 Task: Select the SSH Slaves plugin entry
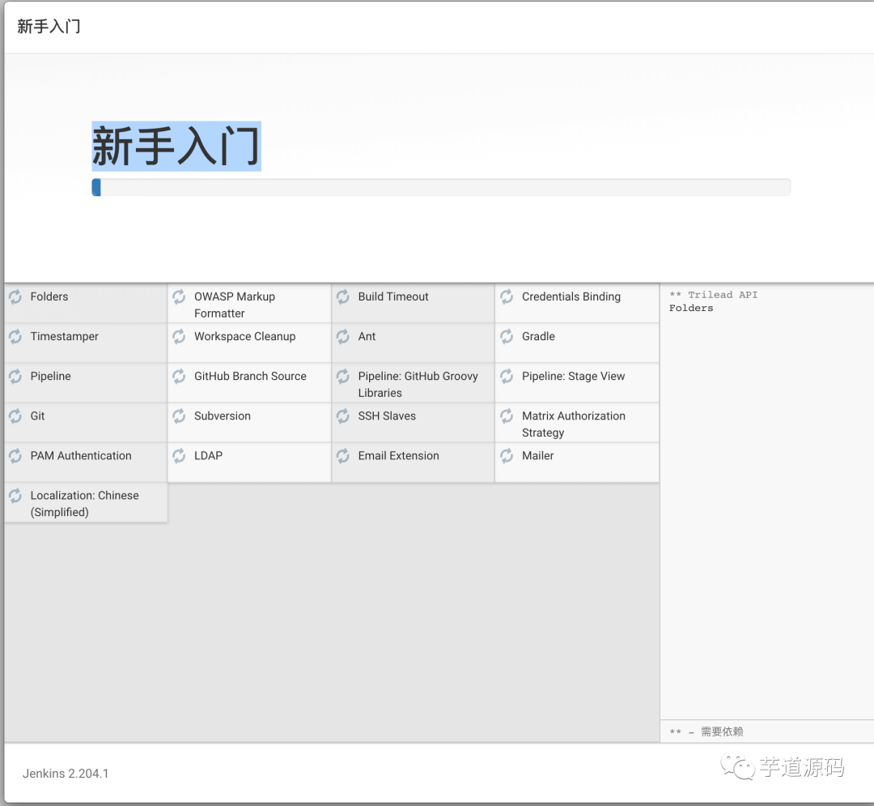point(388,416)
